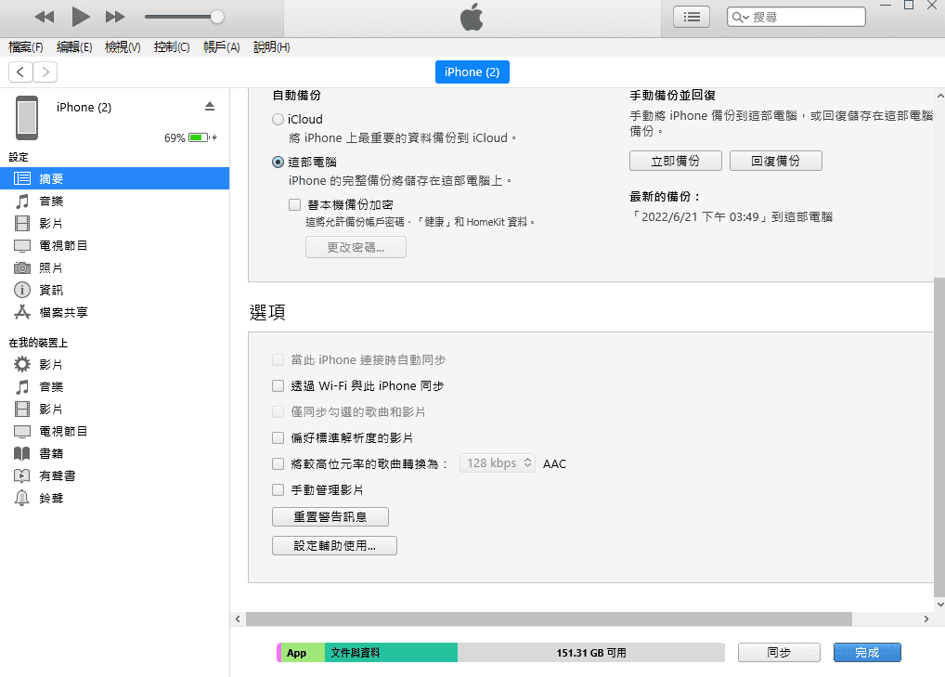This screenshot has width=945, height=677.
Task: Eject iPhone (2) using the eject icon
Action: pyautogui.click(x=210, y=107)
